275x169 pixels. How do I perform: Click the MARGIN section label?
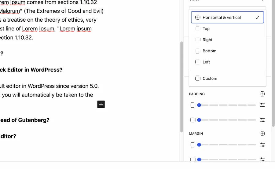[196, 134]
